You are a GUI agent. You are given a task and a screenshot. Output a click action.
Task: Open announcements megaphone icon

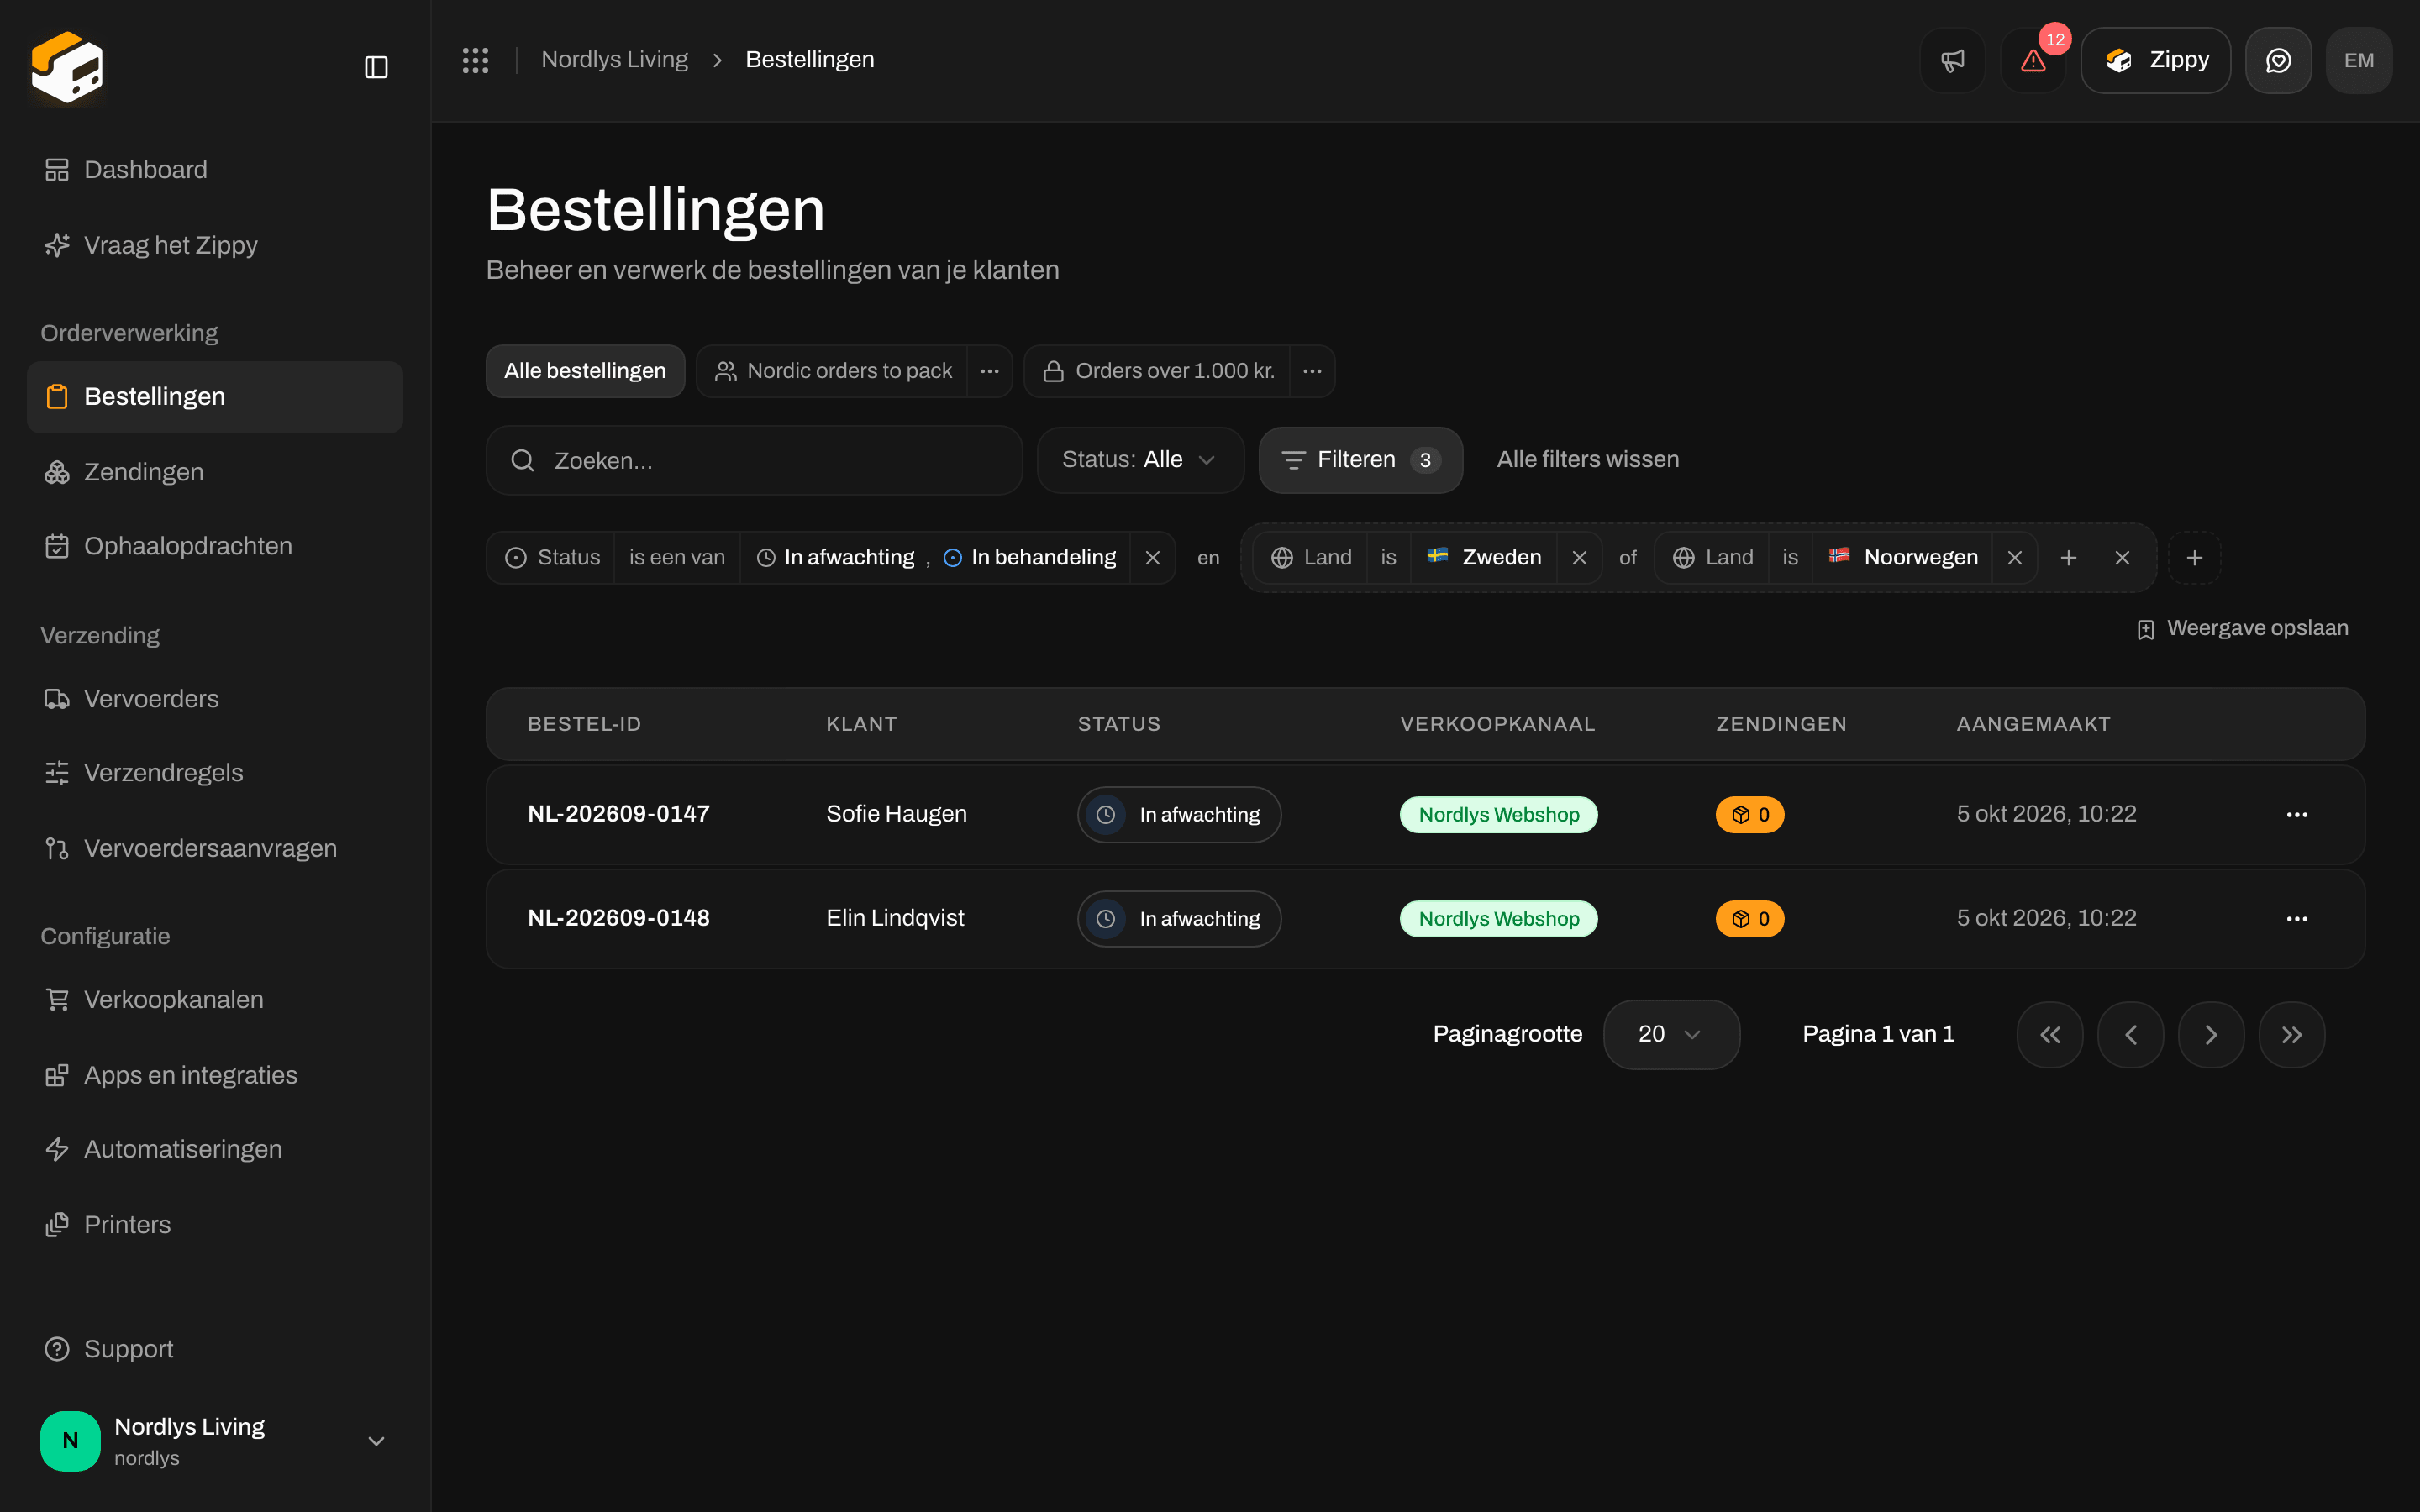1952,60
